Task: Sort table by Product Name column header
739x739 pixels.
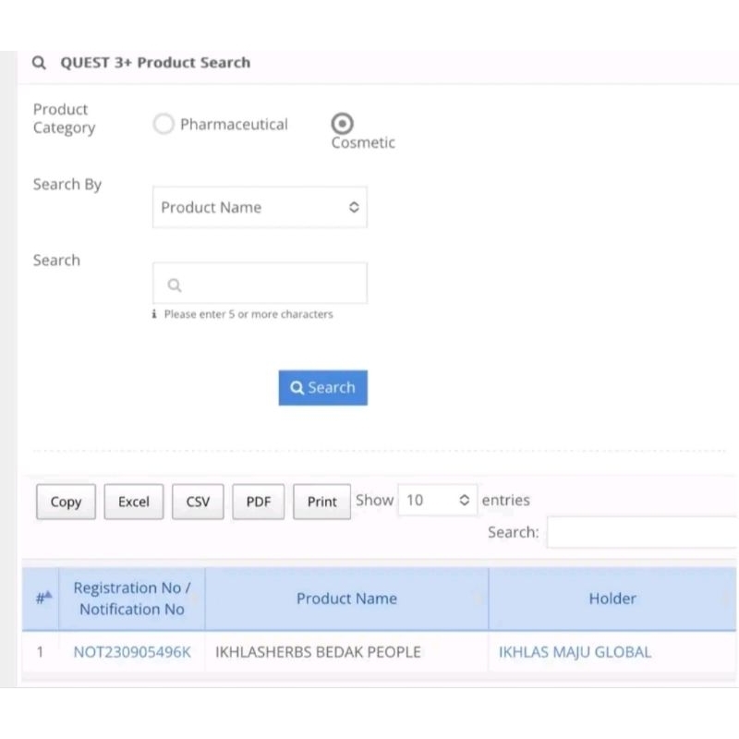Action: click(346, 599)
